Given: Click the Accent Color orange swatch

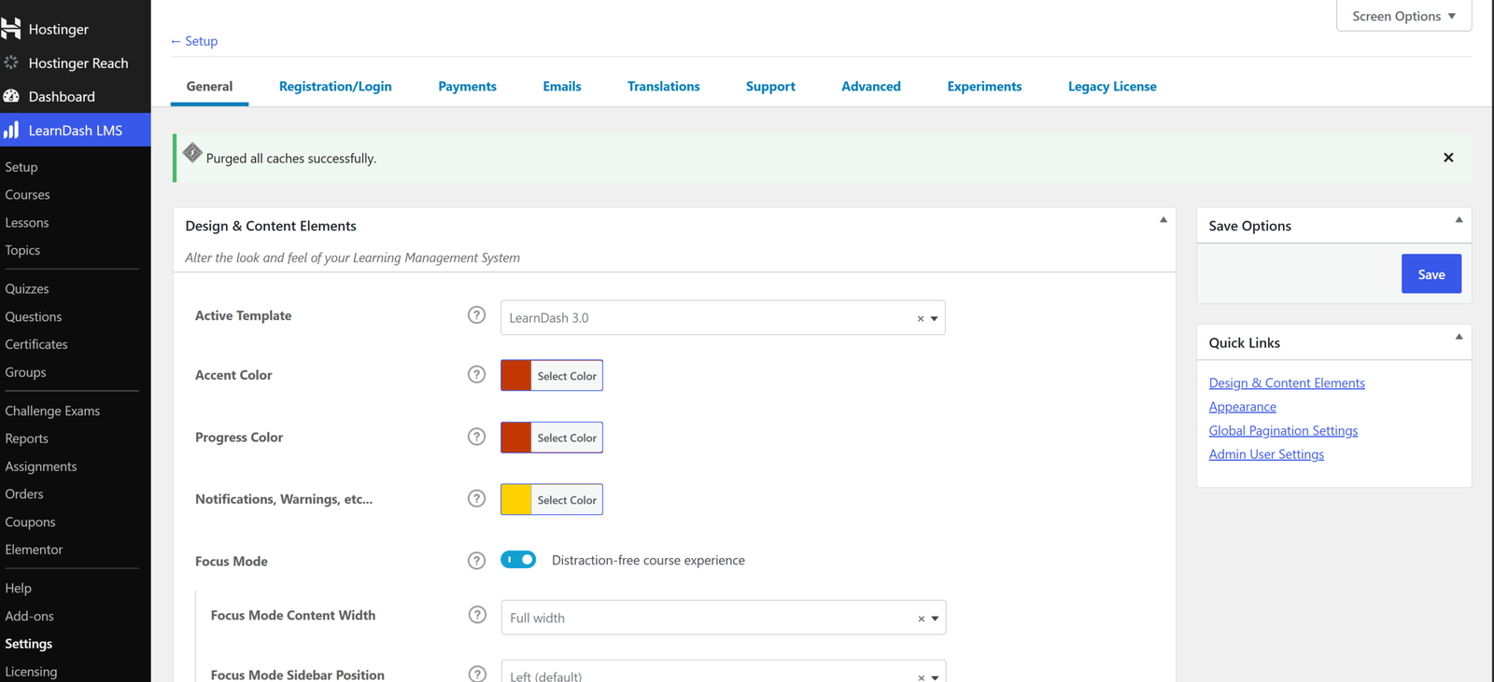Looking at the screenshot, I should (x=516, y=375).
